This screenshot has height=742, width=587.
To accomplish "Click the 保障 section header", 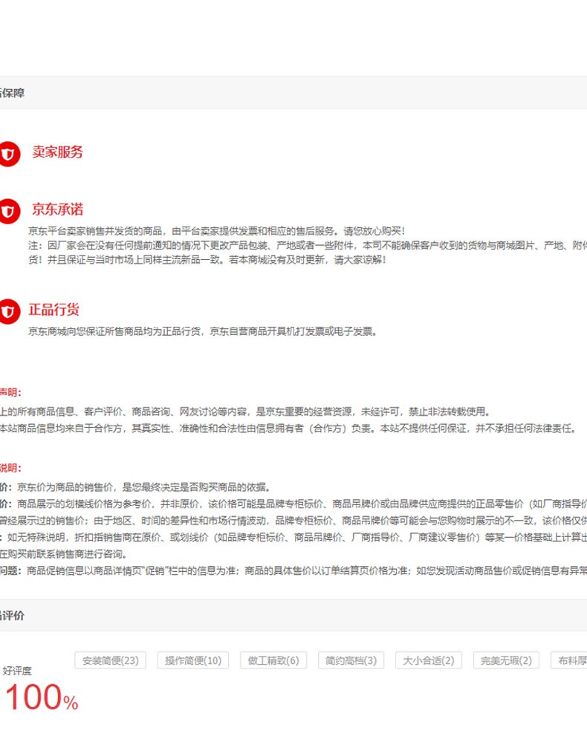I will [x=13, y=93].
